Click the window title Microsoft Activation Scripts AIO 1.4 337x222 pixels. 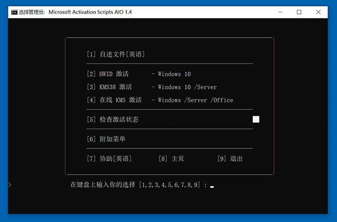tap(90, 12)
